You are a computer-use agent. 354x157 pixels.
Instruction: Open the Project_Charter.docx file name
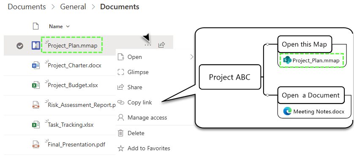pyautogui.click(x=74, y=66)
